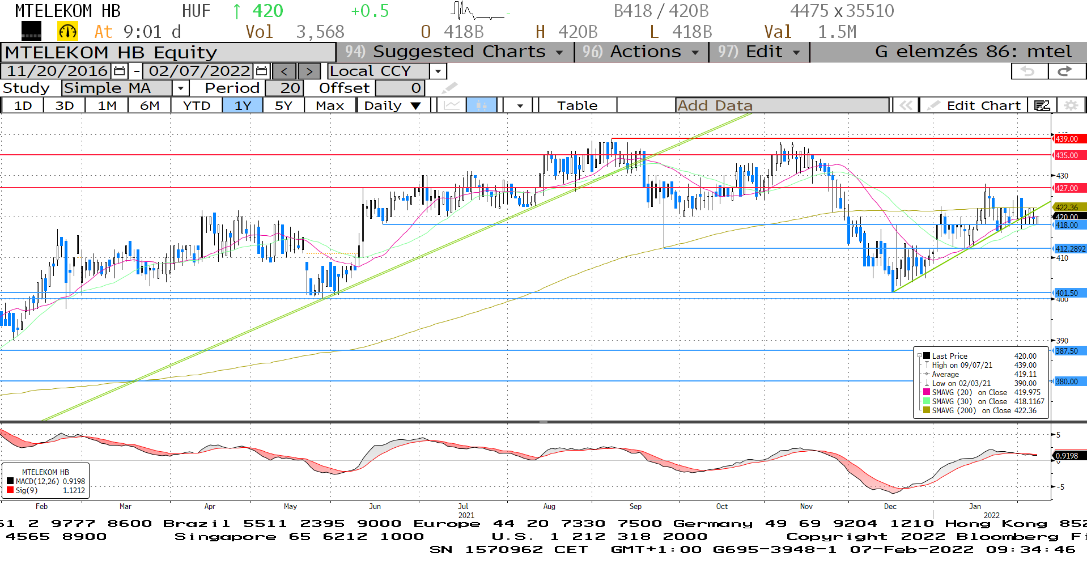
Task: Click the double left chevron icon
Action: click(x=906, y=105)
